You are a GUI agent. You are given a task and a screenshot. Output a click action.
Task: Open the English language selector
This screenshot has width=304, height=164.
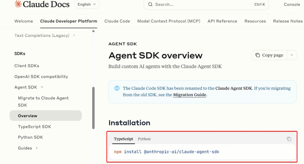(87, 4)
